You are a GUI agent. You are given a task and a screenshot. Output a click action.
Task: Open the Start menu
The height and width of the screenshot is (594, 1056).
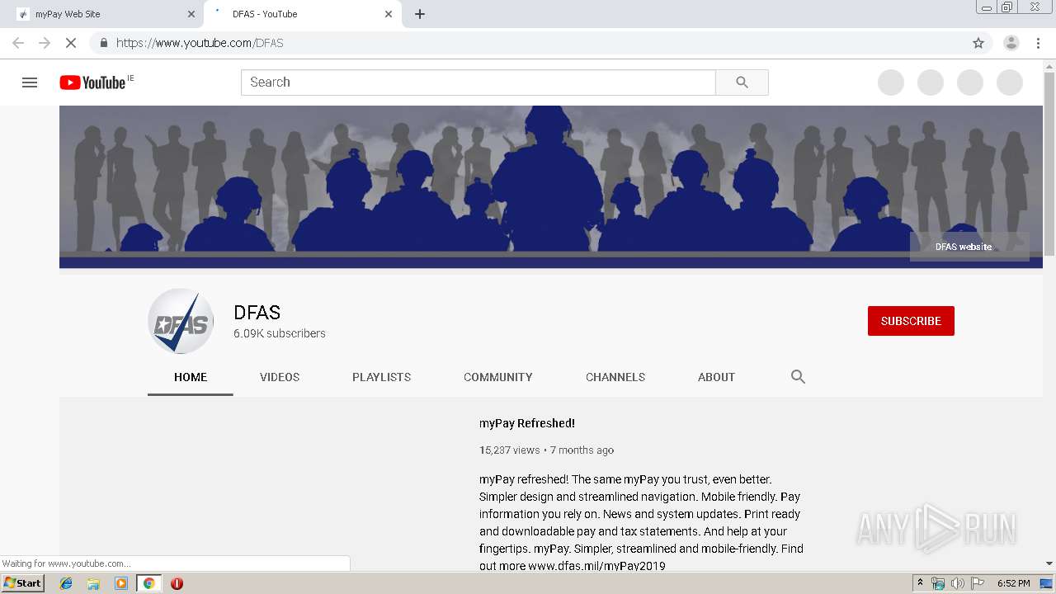point(23,583)
